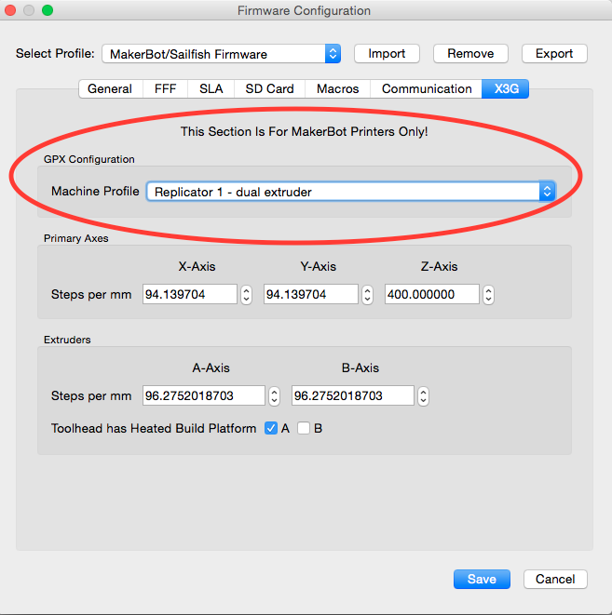
Task: Click the 'Machine Profile' label
Action: [95, 191]
